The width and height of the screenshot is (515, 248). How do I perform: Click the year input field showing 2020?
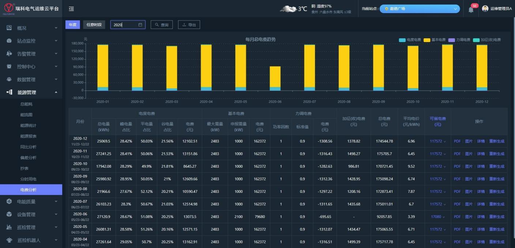(124, 25)
